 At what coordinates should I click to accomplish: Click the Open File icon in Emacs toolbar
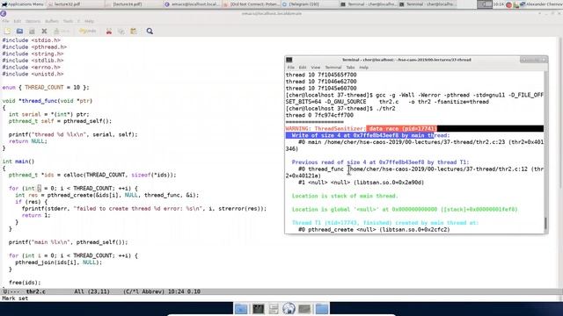19,32
